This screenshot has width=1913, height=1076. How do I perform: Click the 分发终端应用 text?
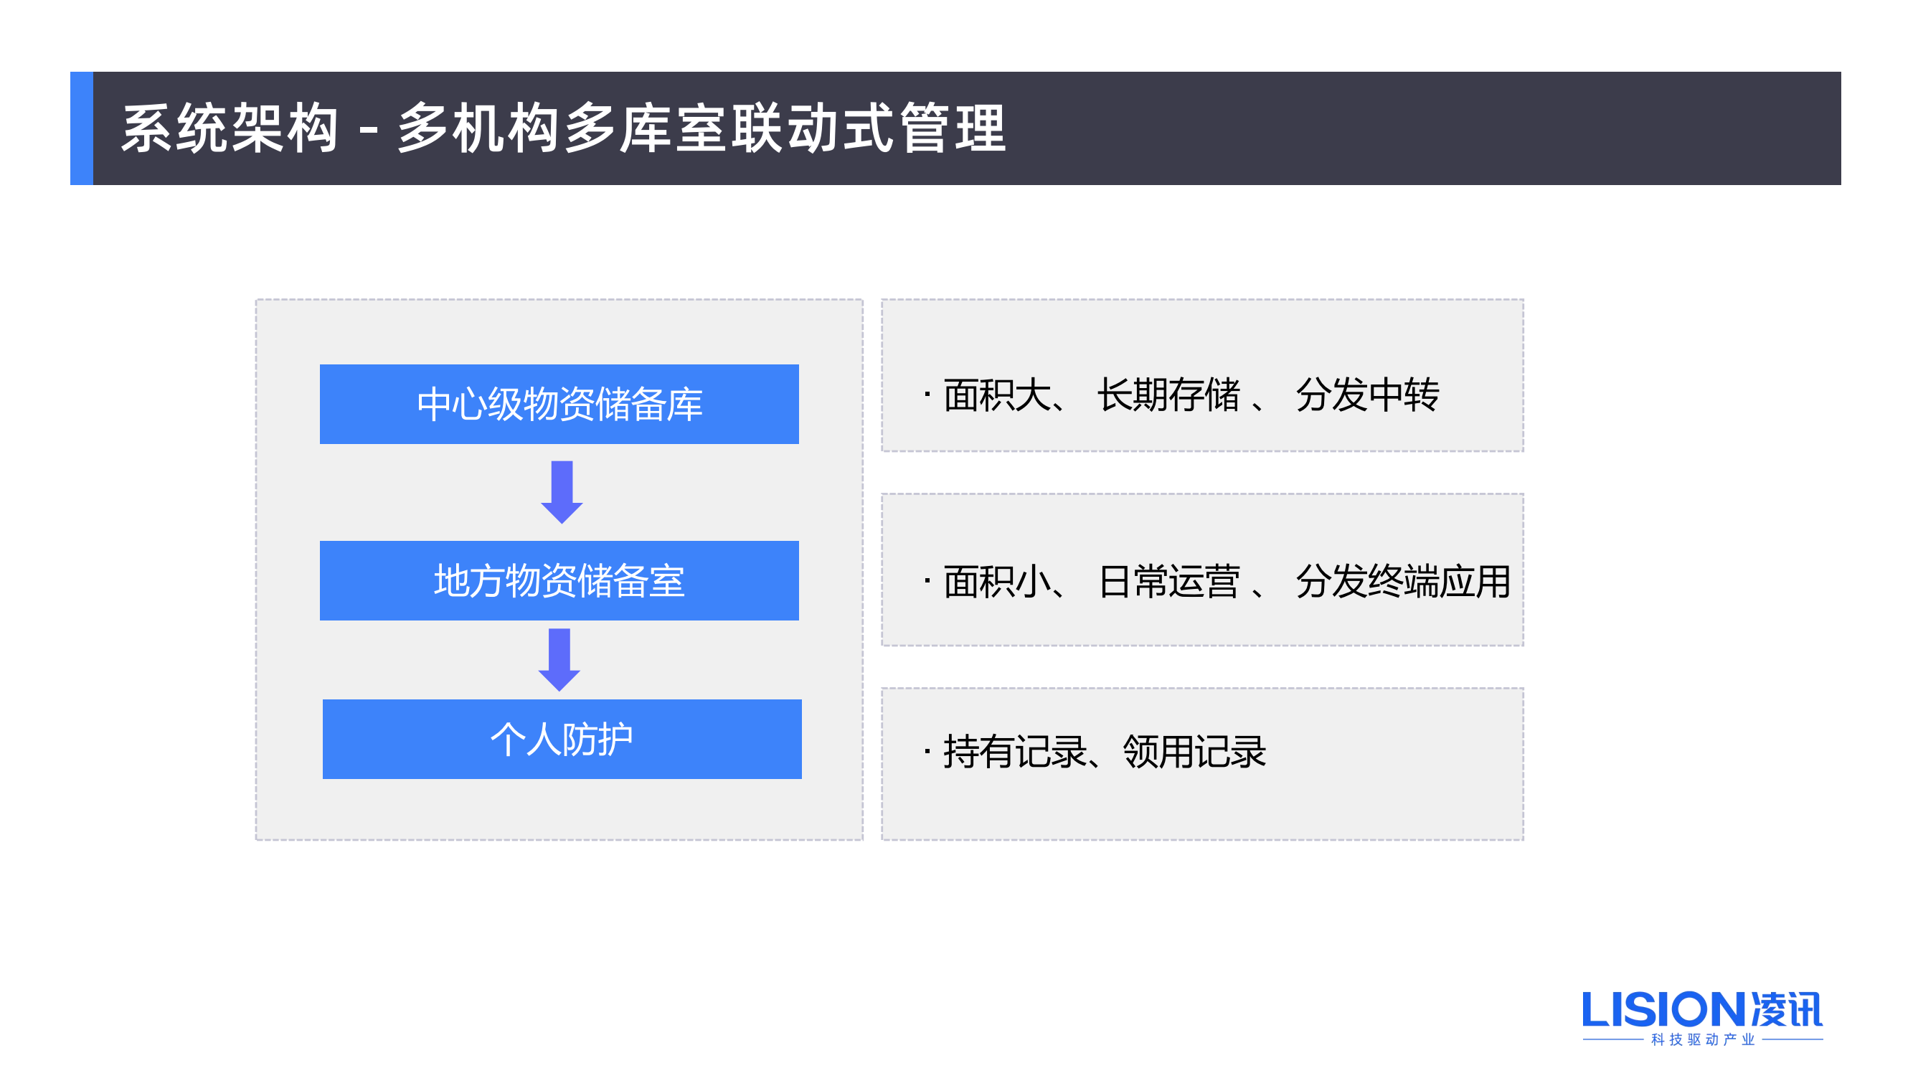click(1403, 582)
